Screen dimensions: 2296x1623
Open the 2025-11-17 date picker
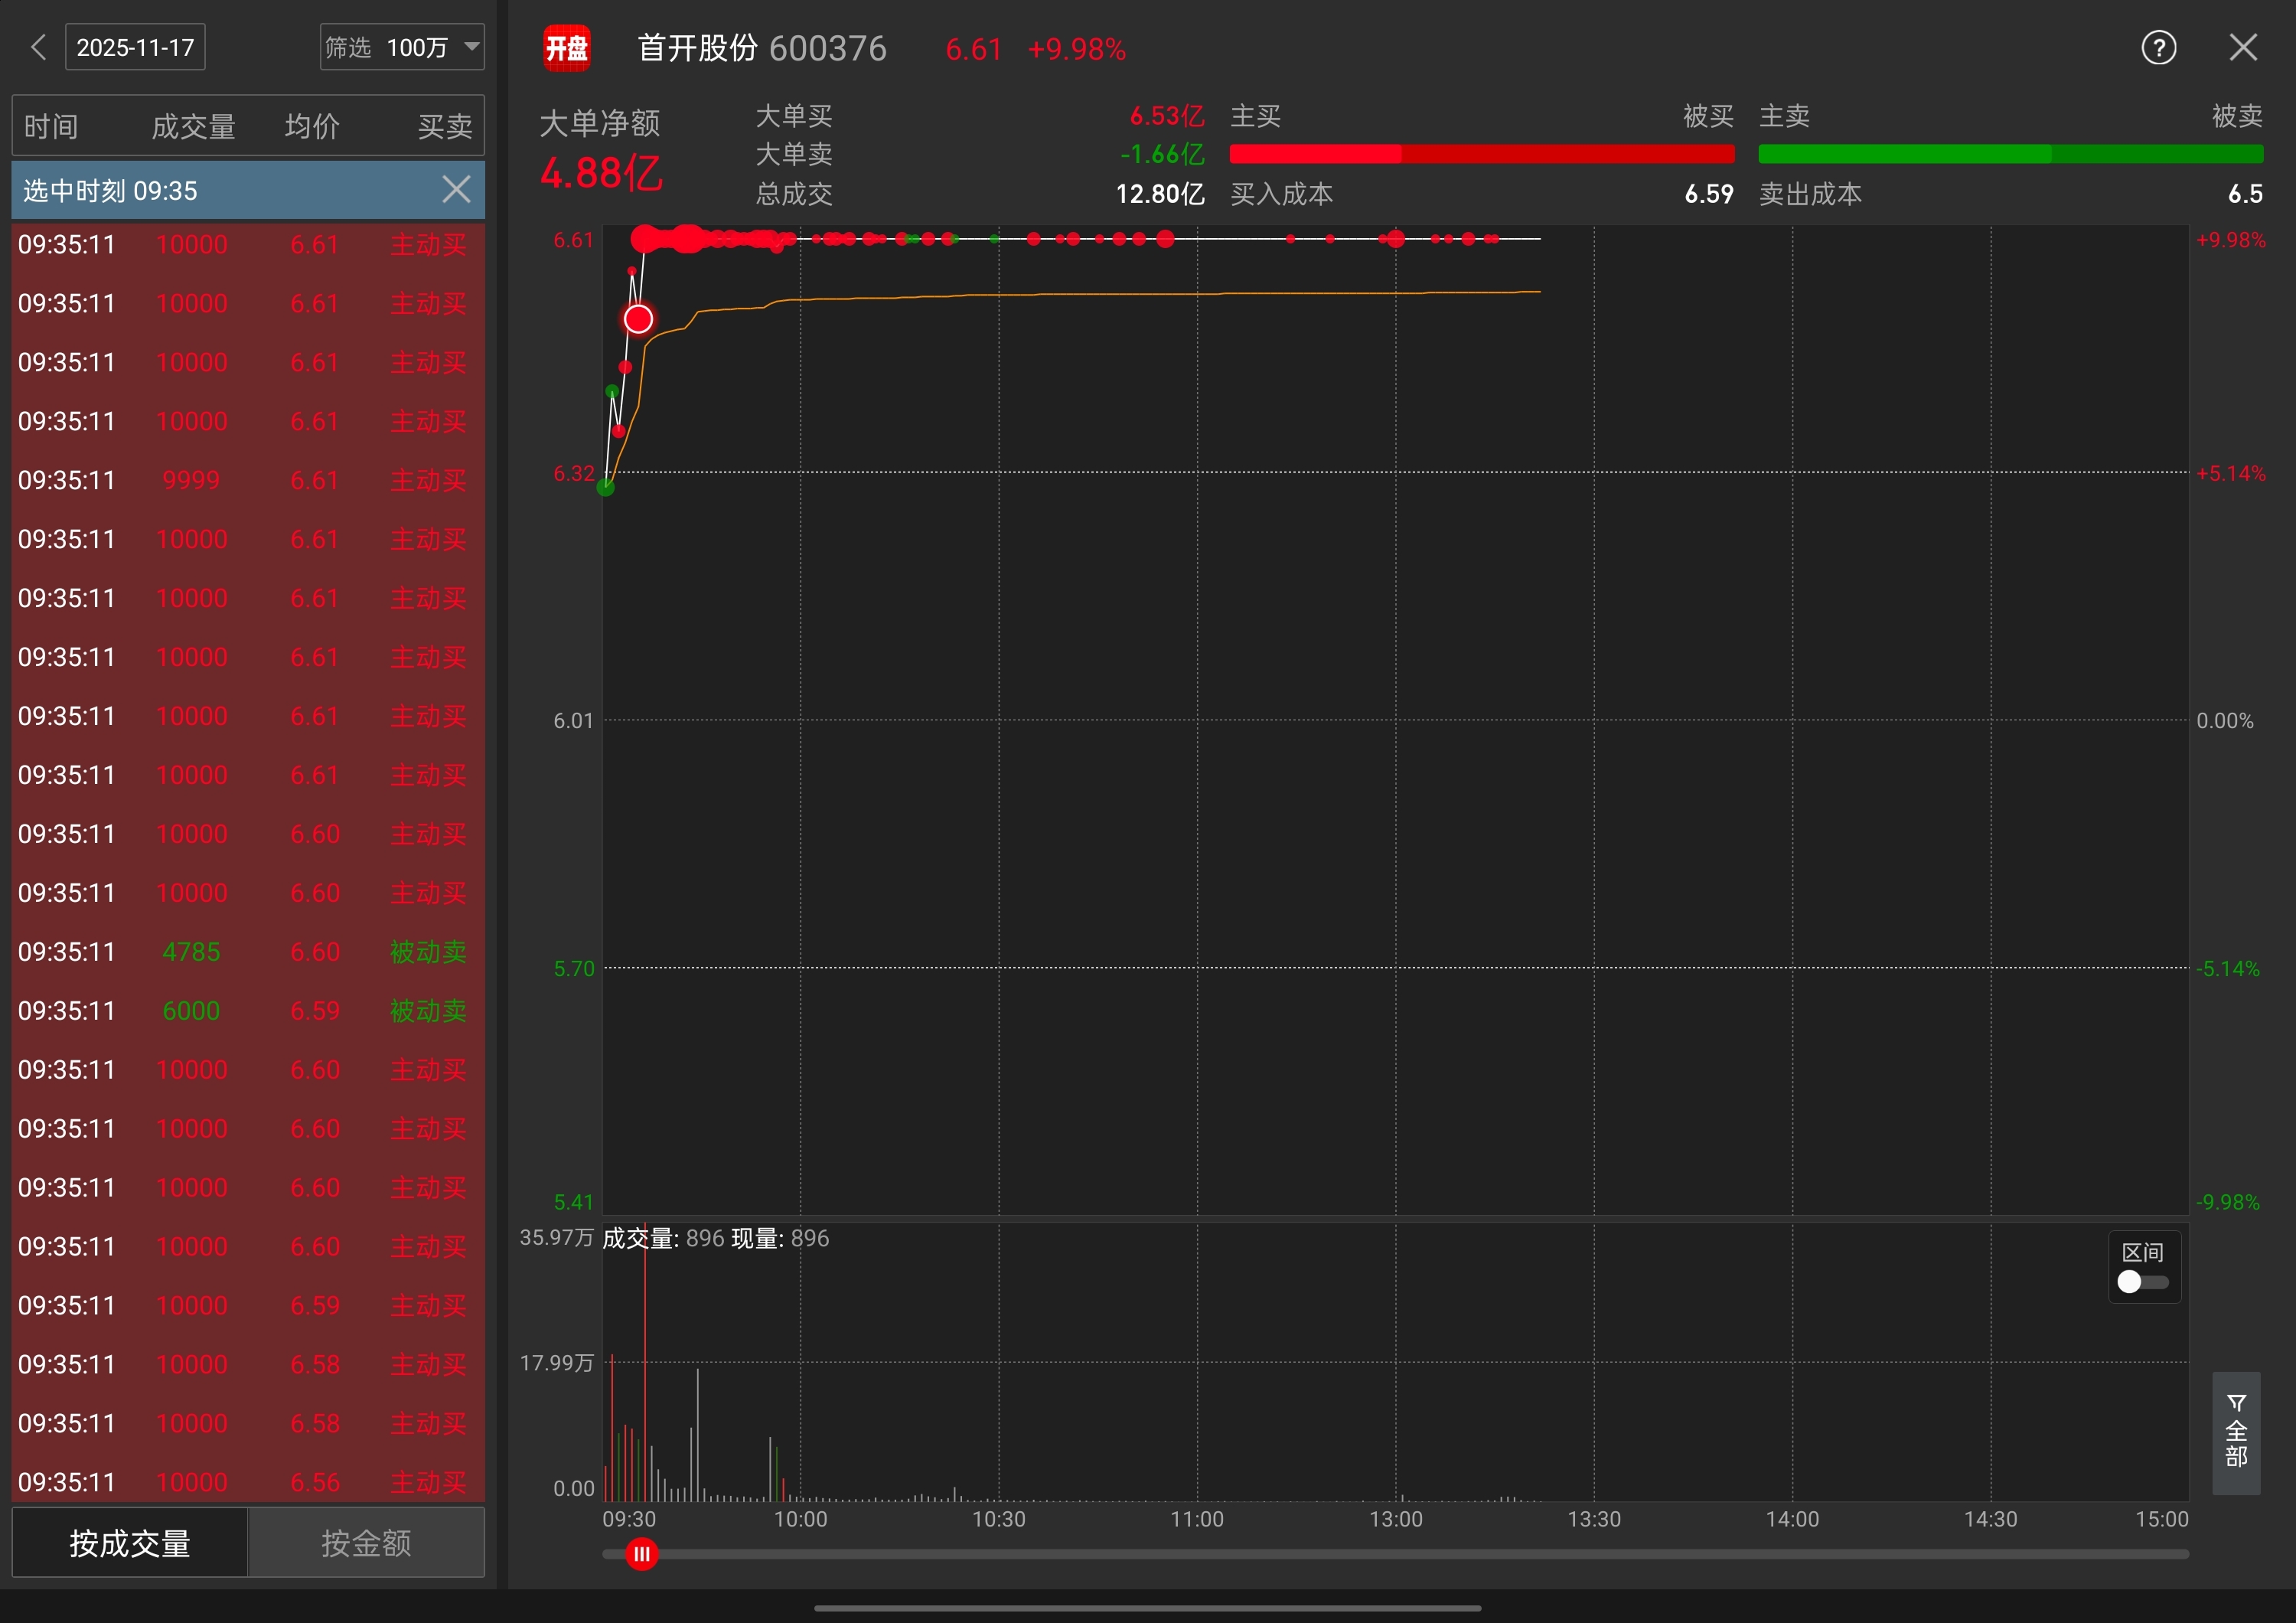point(135,47)
